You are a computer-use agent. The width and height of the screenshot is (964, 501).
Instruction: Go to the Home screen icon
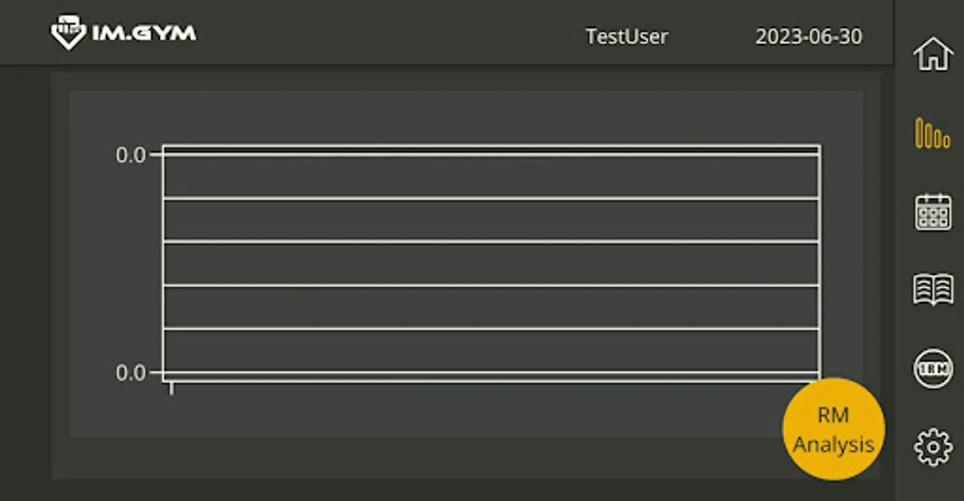[933, 53]
